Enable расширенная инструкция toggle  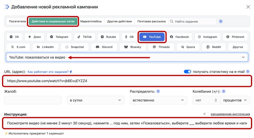point(206,114)
